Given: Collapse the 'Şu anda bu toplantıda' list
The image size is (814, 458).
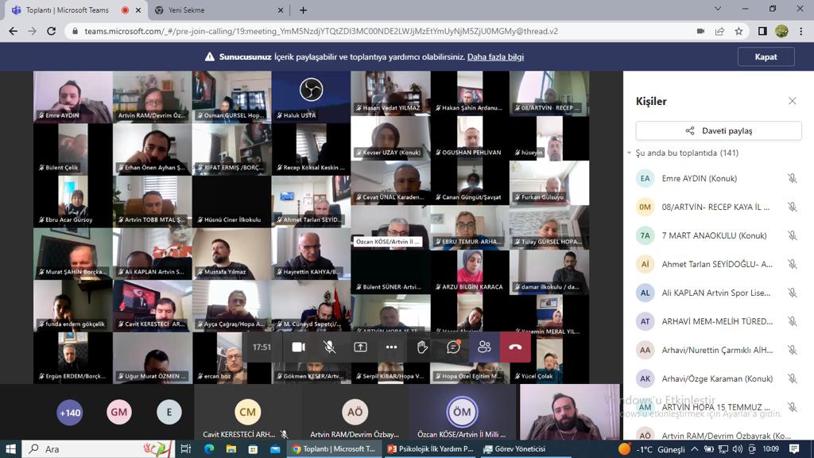Looking at the screenshot, I should tap(630, 153).
